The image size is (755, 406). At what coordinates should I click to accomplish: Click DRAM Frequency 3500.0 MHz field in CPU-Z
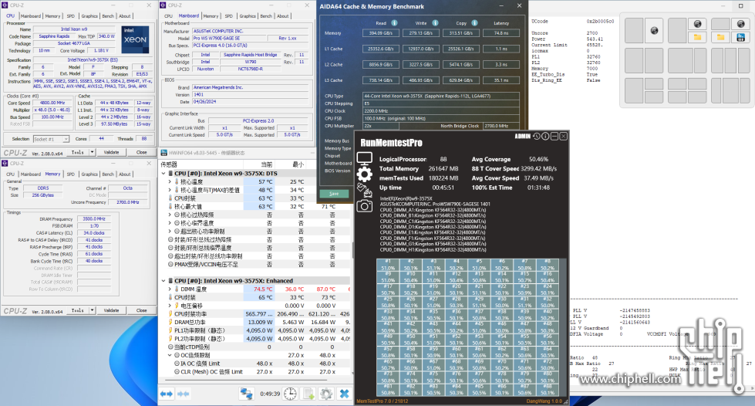(x=94, y=218)
